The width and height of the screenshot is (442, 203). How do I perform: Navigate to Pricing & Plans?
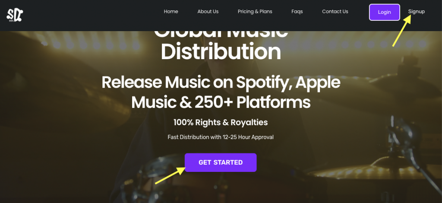click(x=255, y=12)
